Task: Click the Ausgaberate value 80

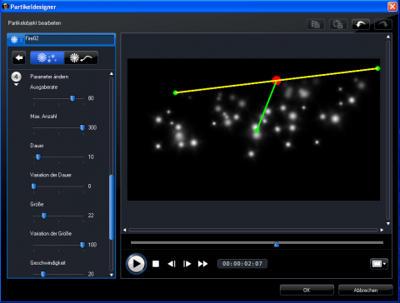Action: (91, 98)
